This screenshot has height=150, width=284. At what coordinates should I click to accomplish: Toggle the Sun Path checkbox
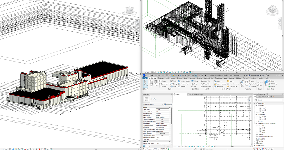157,140
